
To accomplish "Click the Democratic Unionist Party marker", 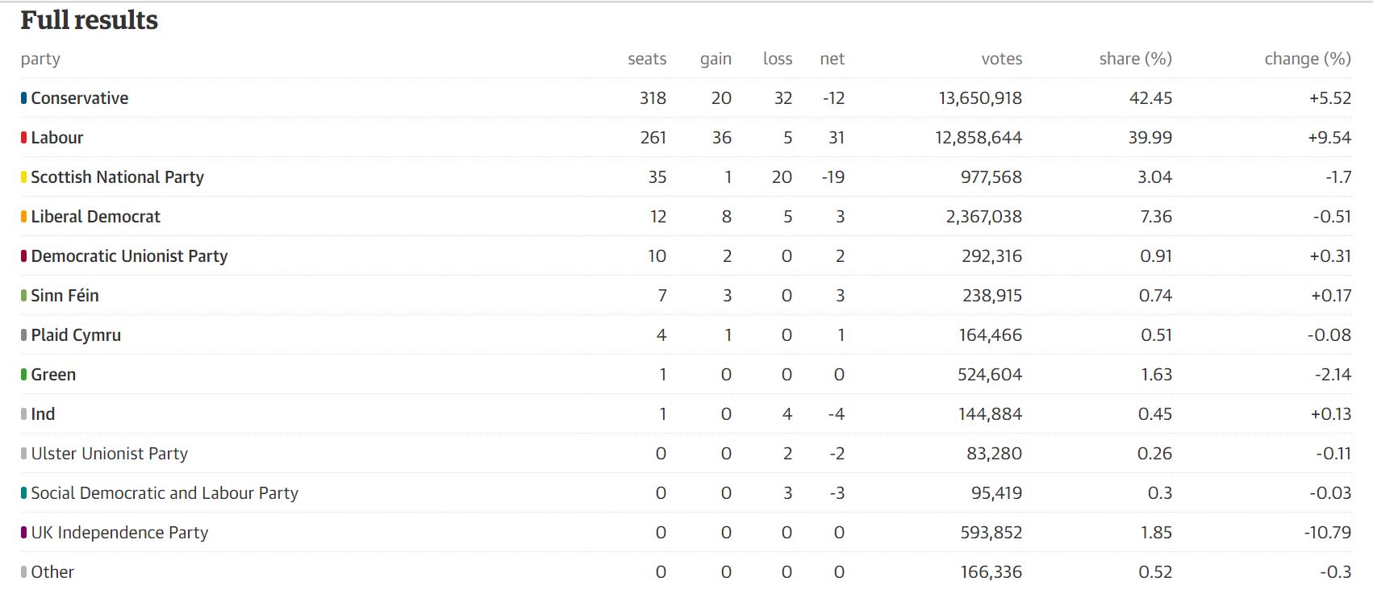I will [23, 256].
